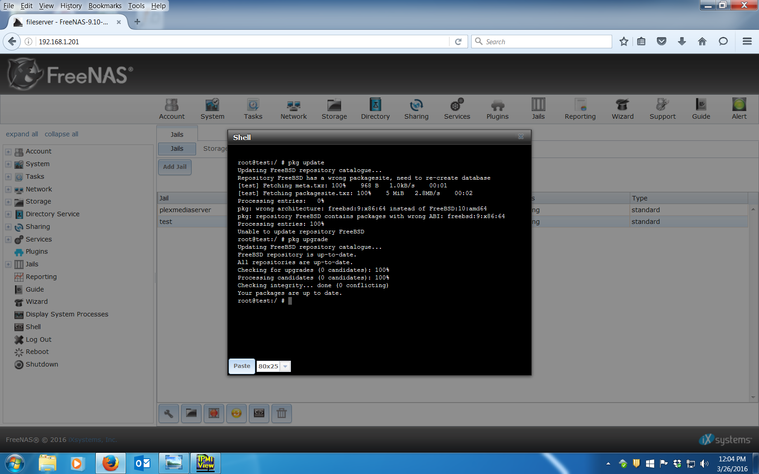Open IPMI View from the taskbar
Screen dimensions: 759x474
(x=206, y=463)
